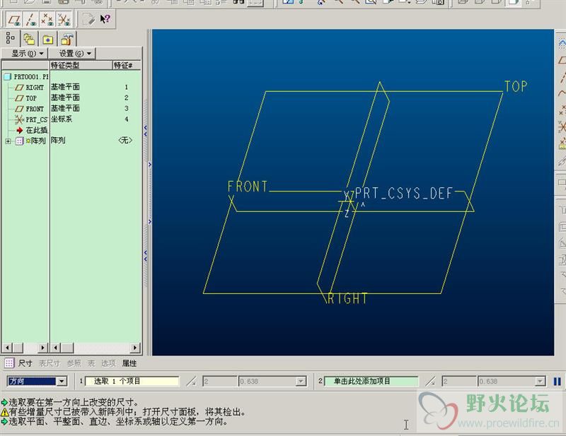Open first direction 0.638 spacing dropdown
The image size is (566, 436).
[x=301, y=381]
